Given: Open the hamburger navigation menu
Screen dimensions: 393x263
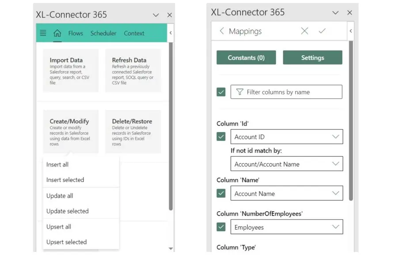Looking at the screenshot, I should [43, 33].
